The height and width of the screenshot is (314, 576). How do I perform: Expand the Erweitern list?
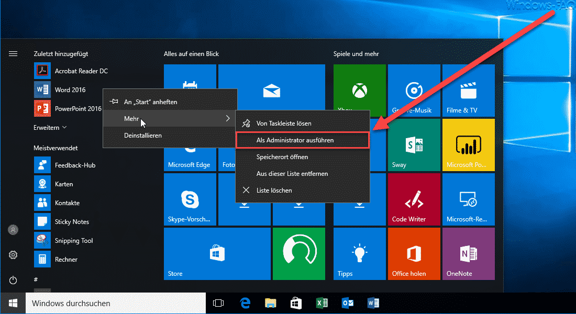(x=50, y=128)
